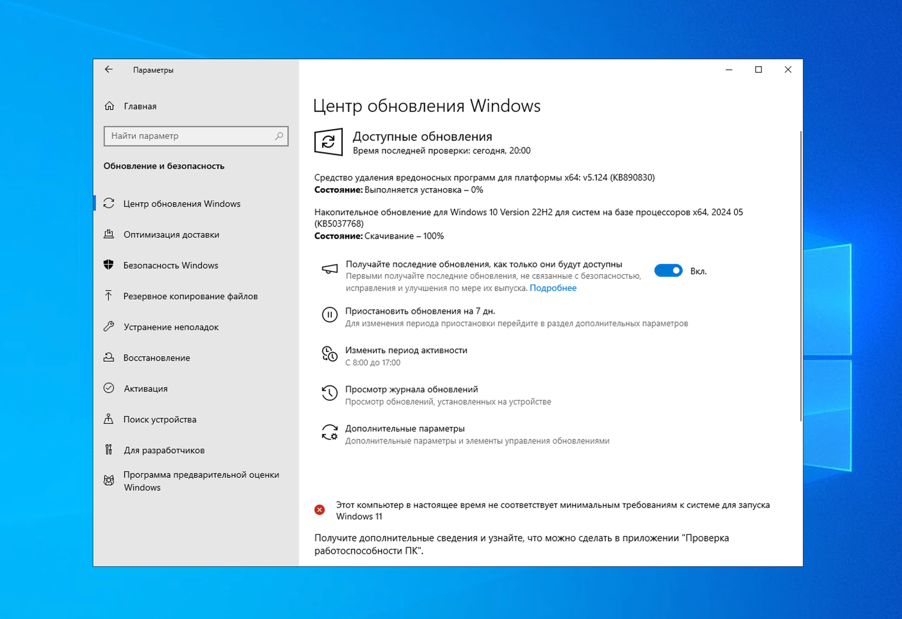
Task: Select Центр обновления Windows in sidebar
Action: pos(182,204)
